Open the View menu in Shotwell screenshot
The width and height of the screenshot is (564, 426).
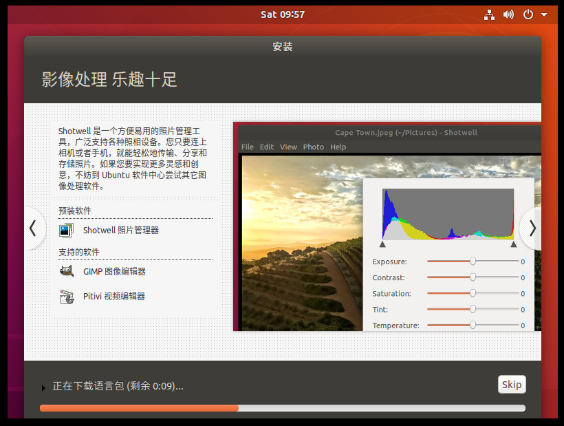coord(288,147)
